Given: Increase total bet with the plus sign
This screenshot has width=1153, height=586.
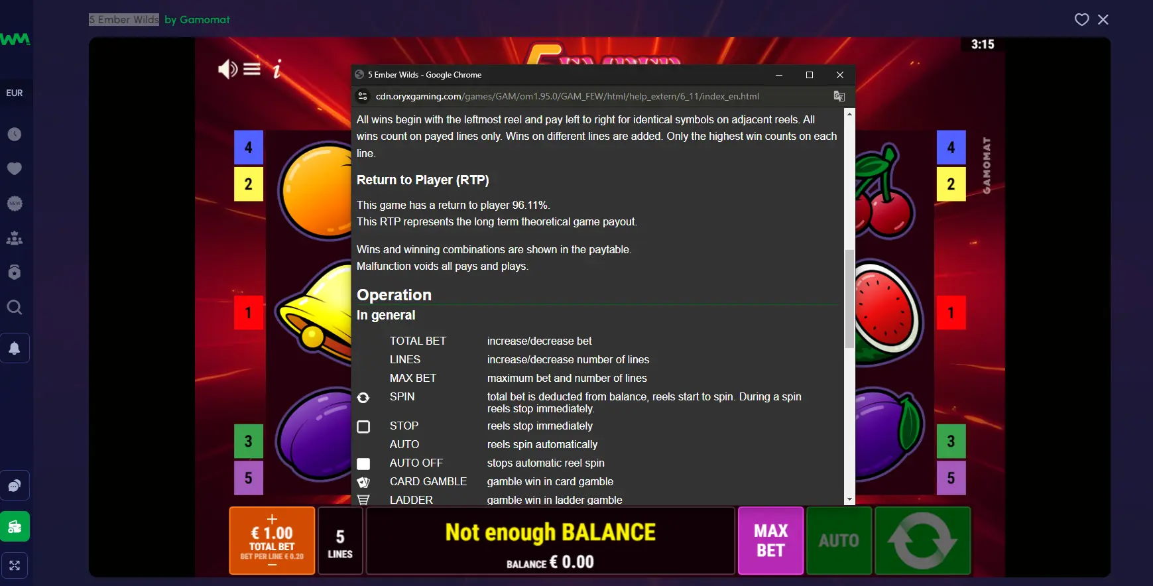Looking at the screenshot, I should [x=272, y=518].
